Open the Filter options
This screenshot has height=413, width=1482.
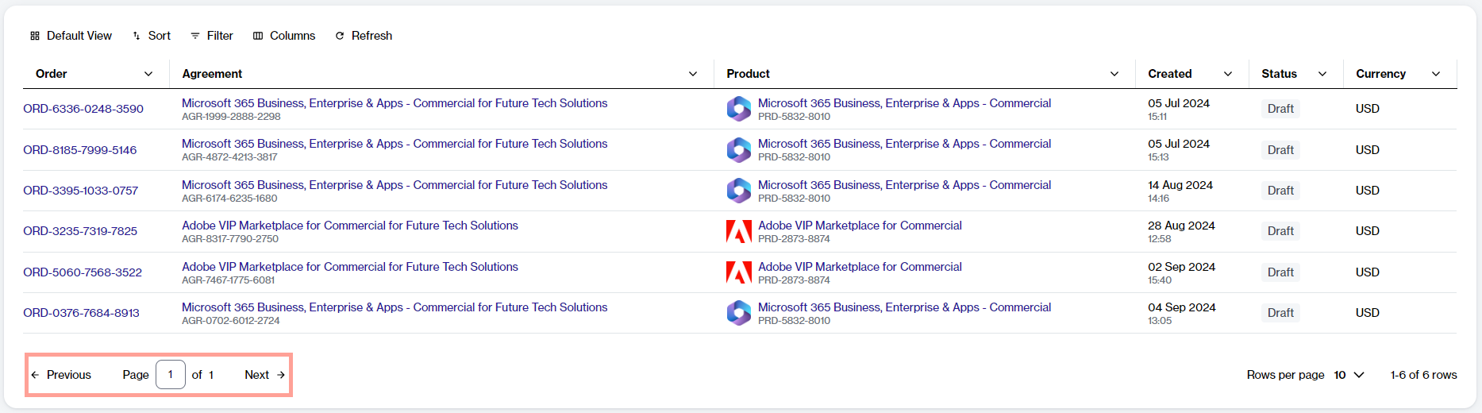pos(212,36)
